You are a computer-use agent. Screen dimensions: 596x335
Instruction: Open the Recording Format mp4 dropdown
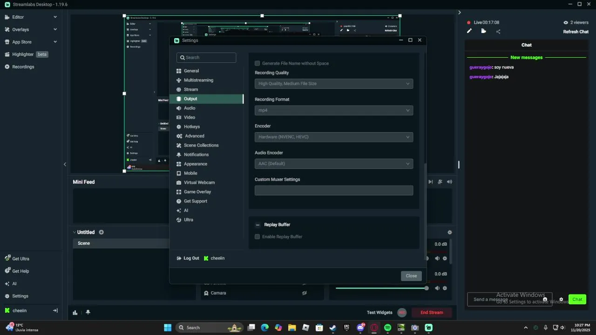pos(334,110)
